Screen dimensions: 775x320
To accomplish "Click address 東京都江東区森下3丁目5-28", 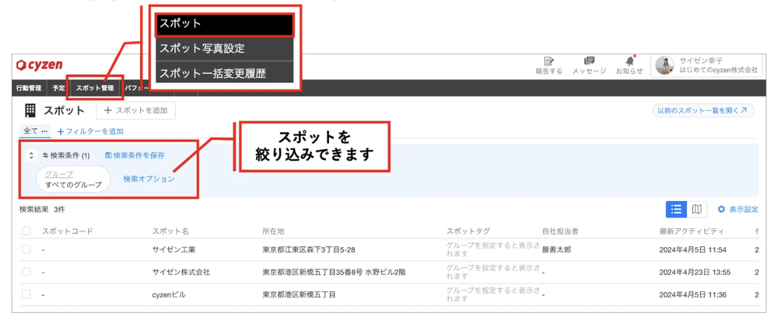I will coord(309,249).
